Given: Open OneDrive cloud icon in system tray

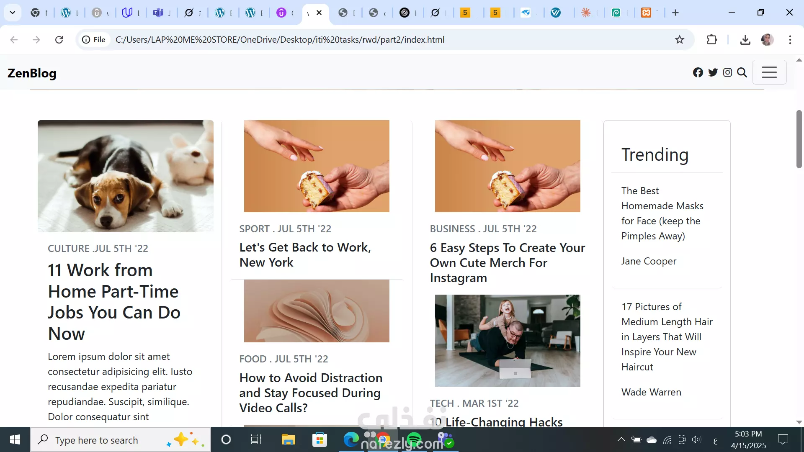Looking at the screenshot, I should coord(652,439).
